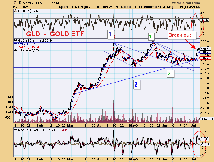
Task: Click the 'Chg +2.94 (+1.35%)' value
Action: (182, 7)
